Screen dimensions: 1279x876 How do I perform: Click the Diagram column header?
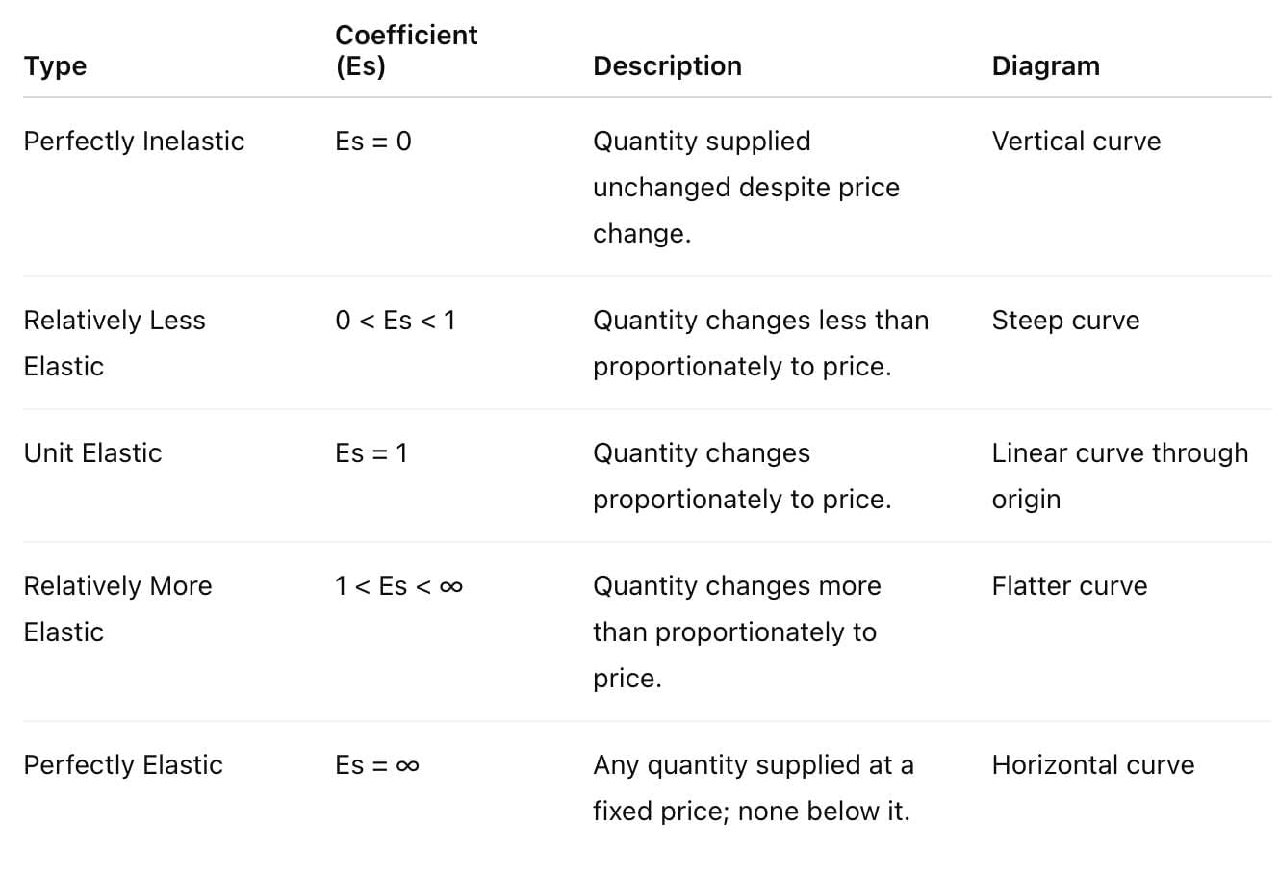coord(1045,65)
